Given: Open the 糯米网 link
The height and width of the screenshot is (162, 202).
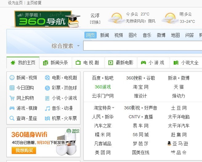Looking at the screenshot, I should click(103, 135).
